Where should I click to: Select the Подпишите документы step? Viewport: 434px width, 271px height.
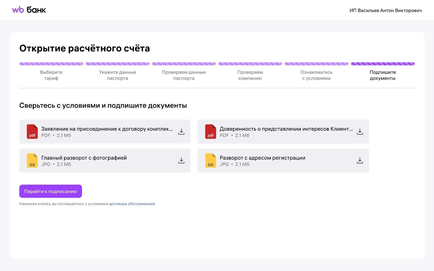(382, 75)
